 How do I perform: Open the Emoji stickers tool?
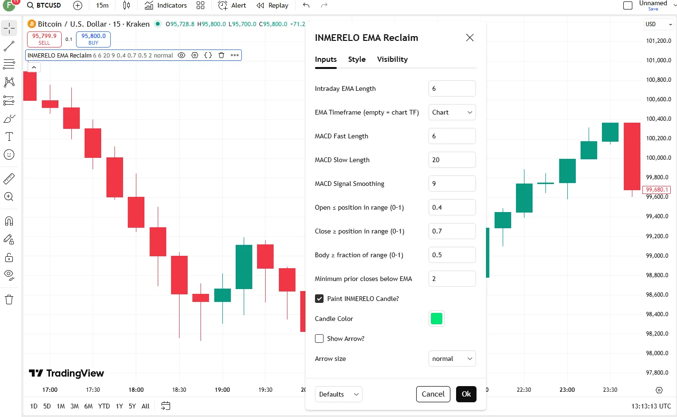[x=9, y=154]
